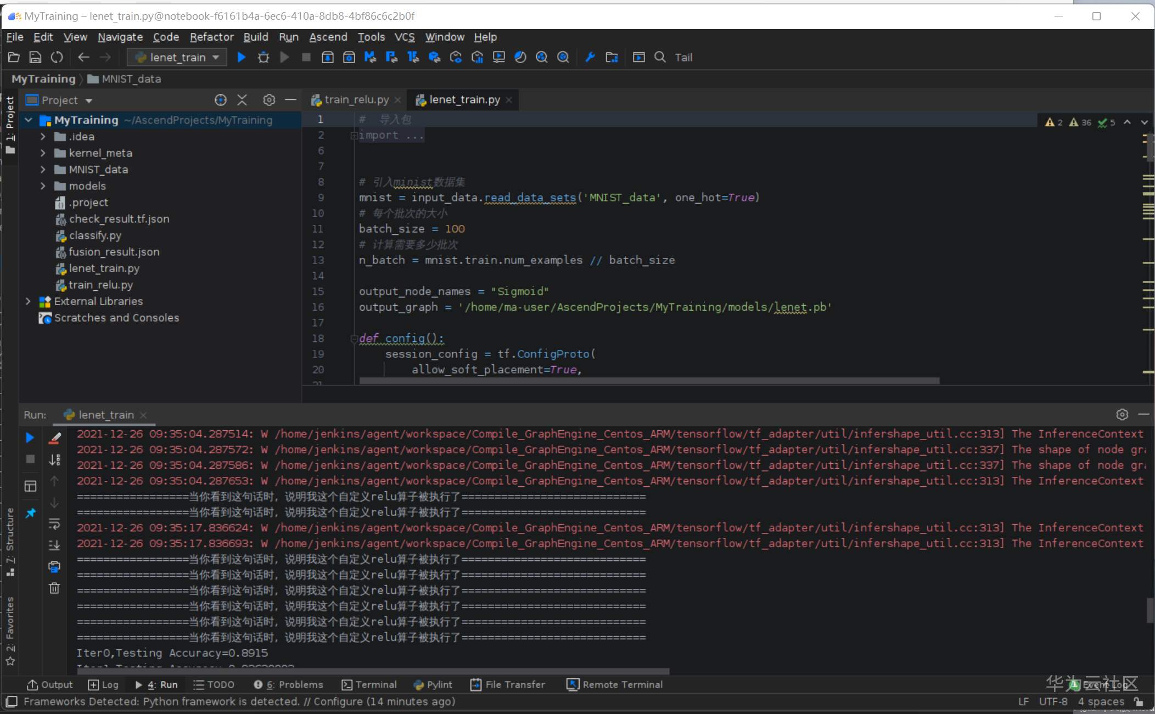Click the wrench settings icon in toolbar
The width and height of the screenshot is (1155, 714).
click(x=590, y=57)
